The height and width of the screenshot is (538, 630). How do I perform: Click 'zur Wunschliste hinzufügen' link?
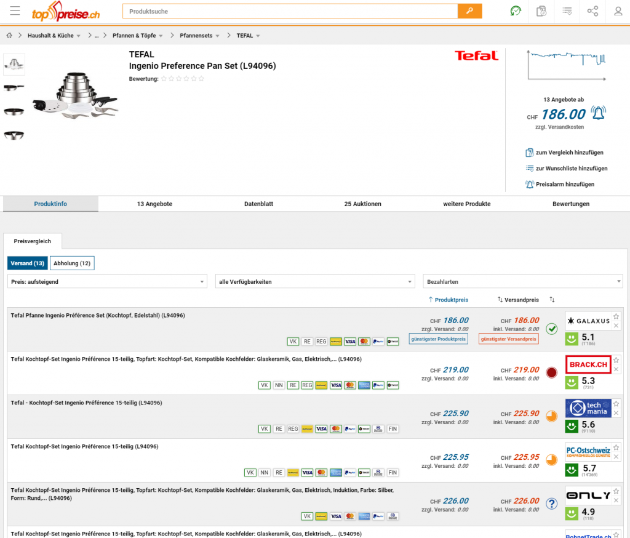pyautogui.click(x=571, y=168)
